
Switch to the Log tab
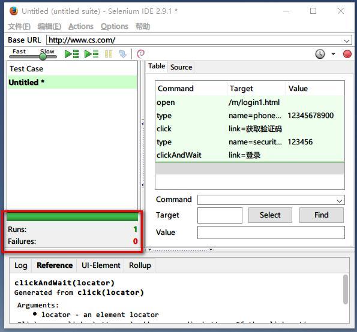(x=21, y=265)
